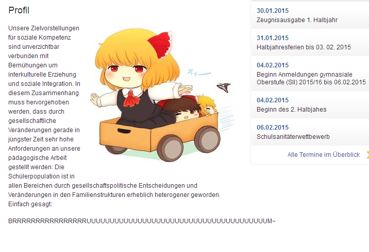Open the Zeugnisausgabe 1. Halbjahr event
Image resolution: width=369 pixels, height=252 pixels.
297,20
